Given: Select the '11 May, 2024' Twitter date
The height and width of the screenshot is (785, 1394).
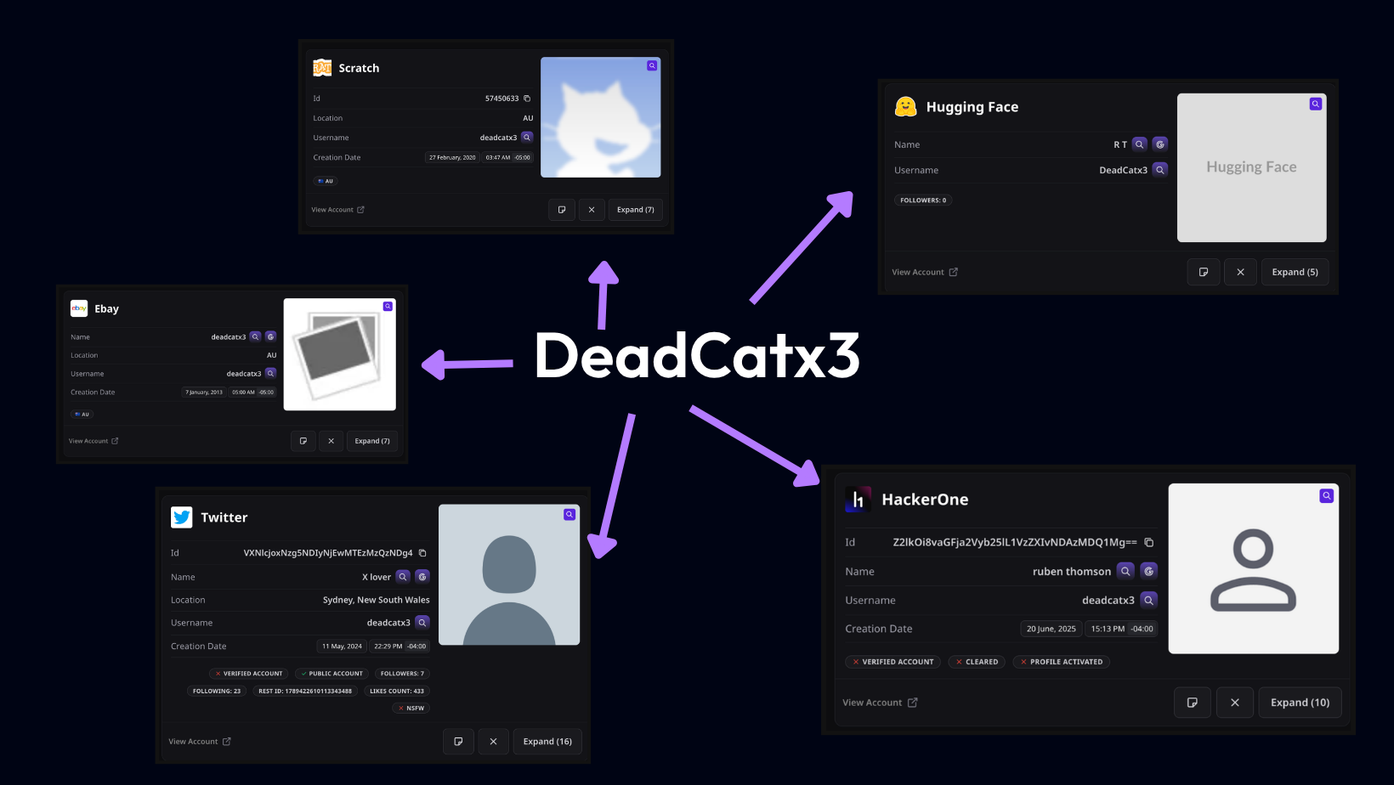Looking at the screenshot, I should tap(342, 647).
